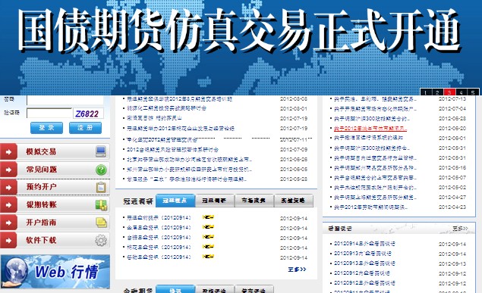The width and height of the screenshot is (482, 293).
Task: Click the gear icon on the 软件下载 row
Action: (x=101, y=240)
